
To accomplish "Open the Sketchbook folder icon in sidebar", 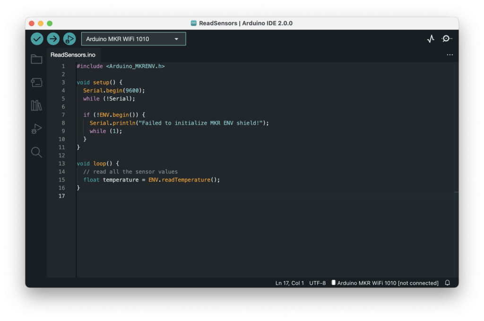I will coord(36,59).
